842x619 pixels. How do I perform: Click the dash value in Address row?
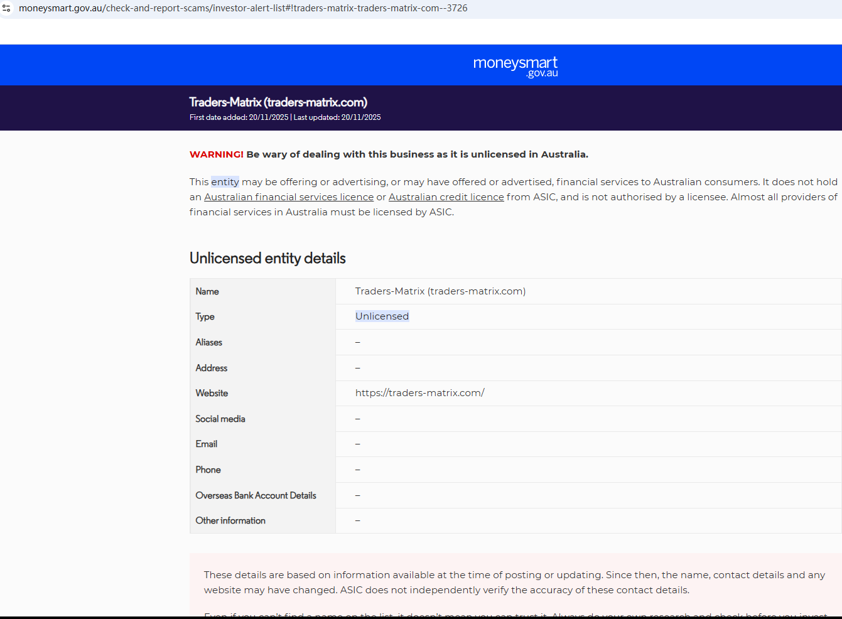click(x=358, y=368)
